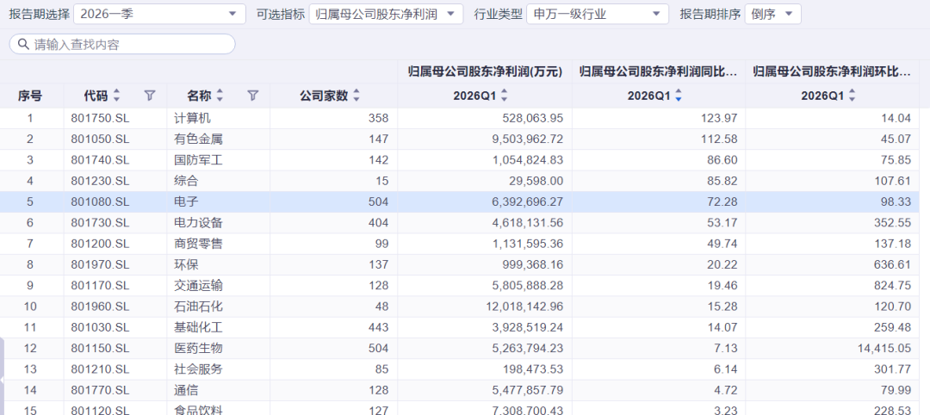Open filter for 代码 column
930x415 pixels.
coord(150,96)
